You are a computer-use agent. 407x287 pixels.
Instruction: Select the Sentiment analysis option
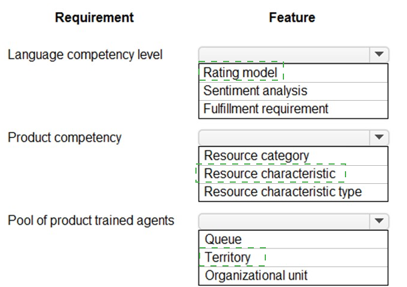pos(293,91)
